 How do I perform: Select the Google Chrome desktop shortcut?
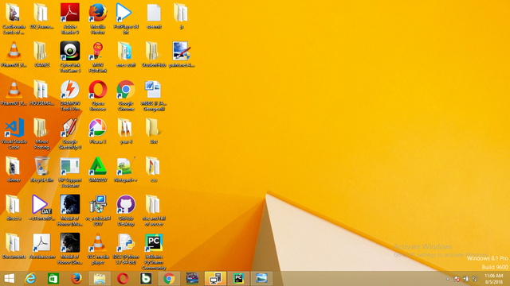[126, 95]
